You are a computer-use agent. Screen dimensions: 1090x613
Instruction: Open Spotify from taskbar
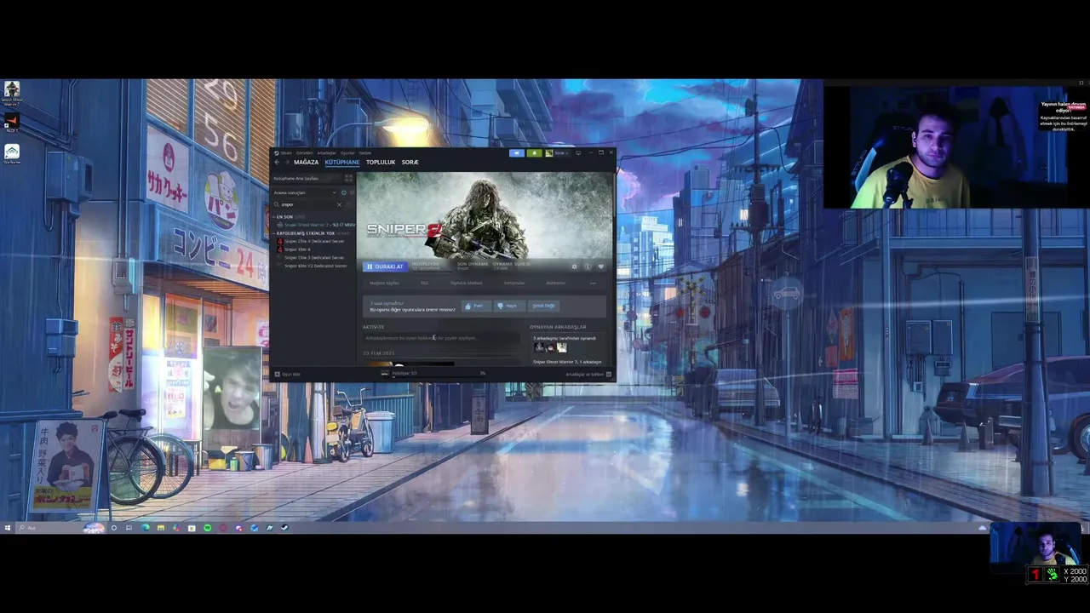point(208,528)
